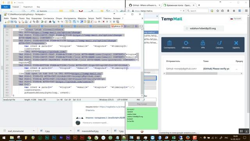Open the Firefox address bar history dropdown
The width and height of the screenshot is (250, 141).
(181, 11)
